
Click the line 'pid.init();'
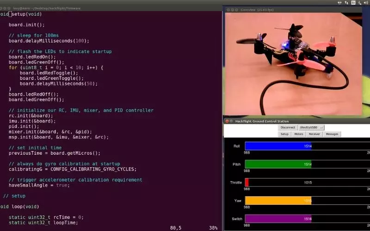click(x=24, y=126)
